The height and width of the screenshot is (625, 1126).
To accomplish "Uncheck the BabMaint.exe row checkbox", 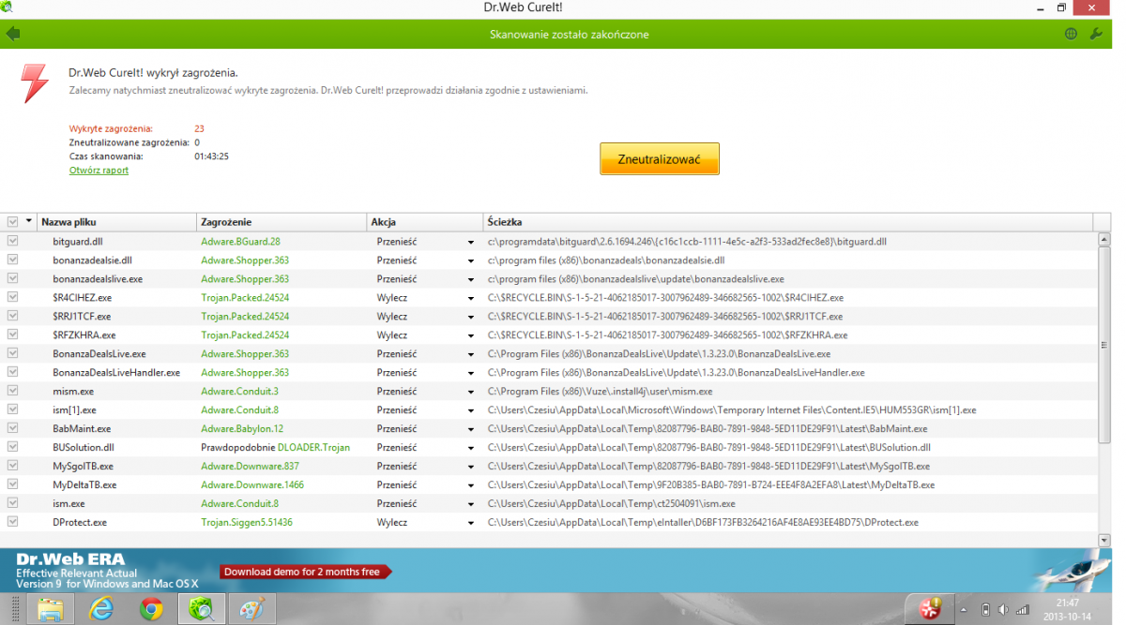I will (12, 428).
